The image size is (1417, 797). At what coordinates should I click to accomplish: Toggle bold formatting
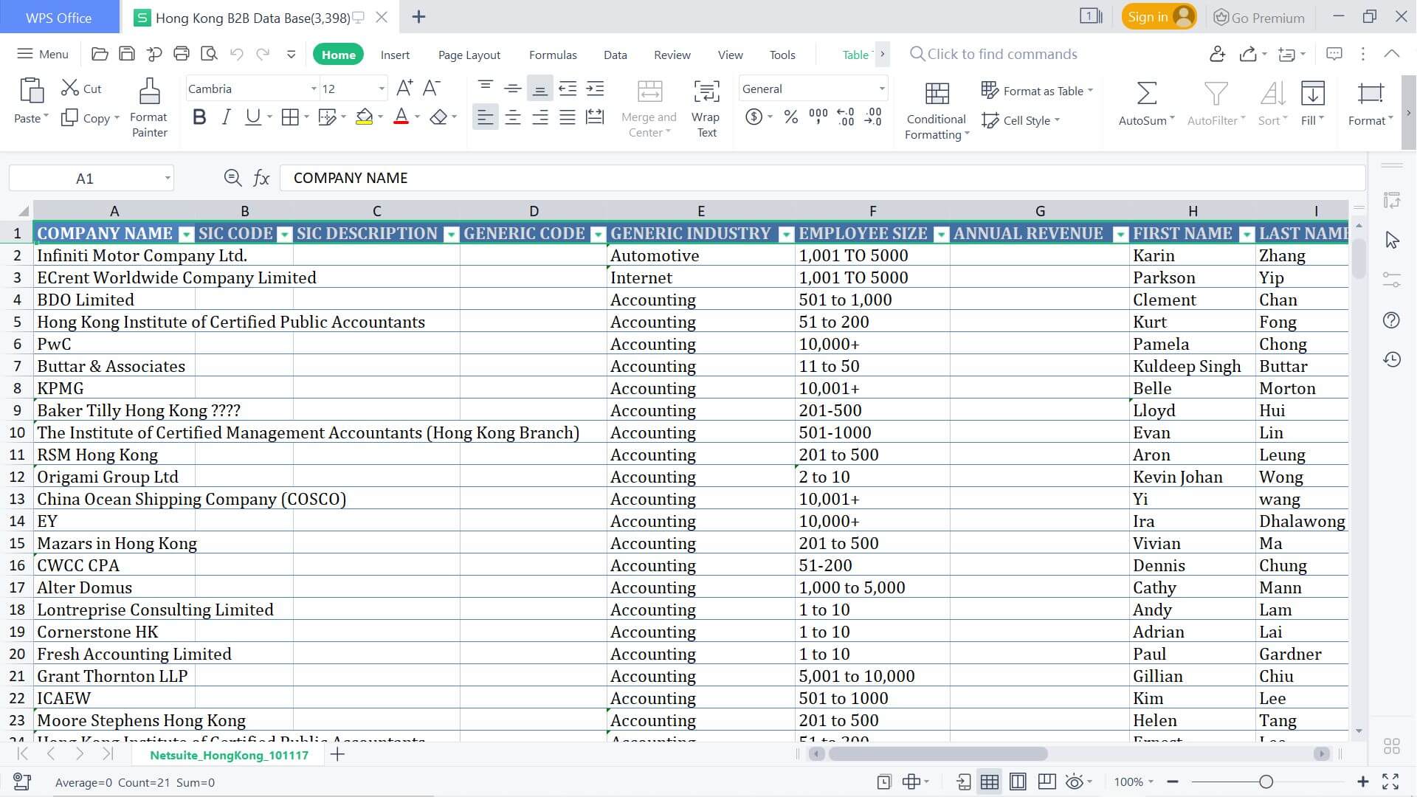(199, 117)
